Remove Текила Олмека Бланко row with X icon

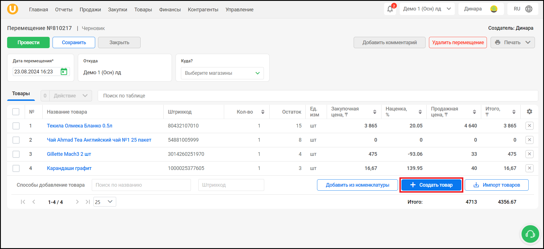[530, 126]
